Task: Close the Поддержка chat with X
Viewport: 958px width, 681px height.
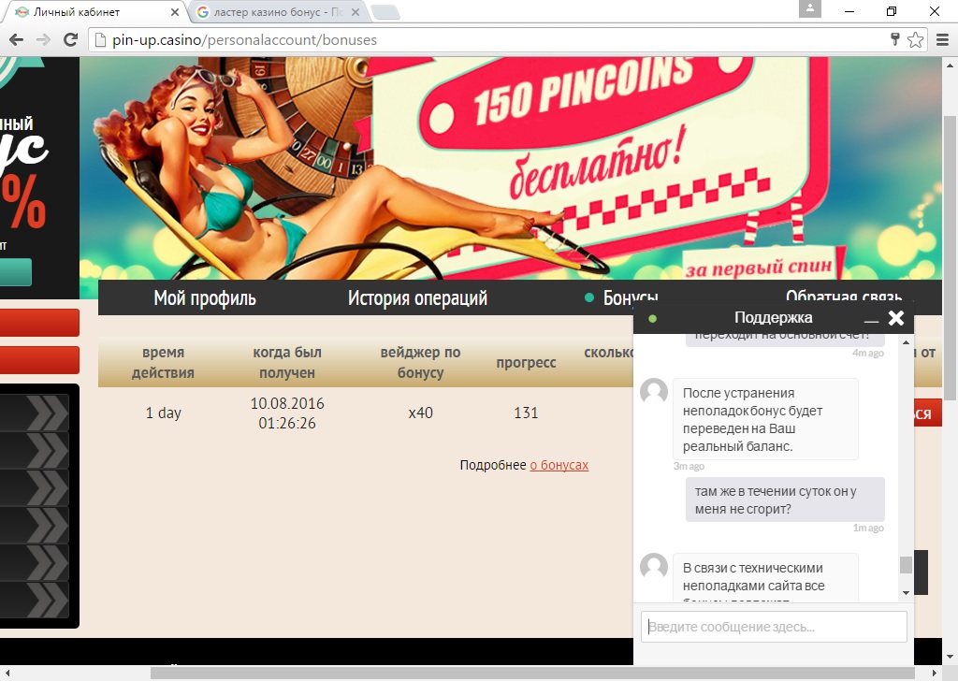Action: 895,318
